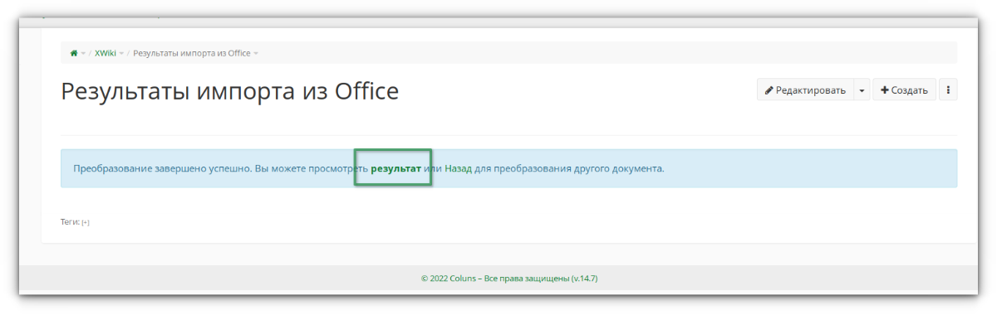Click the page title Результаты импорта из Office
The image size is (997, 315).
[230, 90]
